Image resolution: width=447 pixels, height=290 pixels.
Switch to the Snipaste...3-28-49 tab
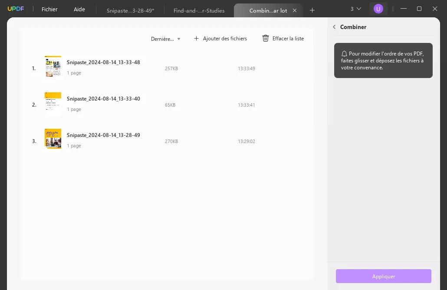130,11
